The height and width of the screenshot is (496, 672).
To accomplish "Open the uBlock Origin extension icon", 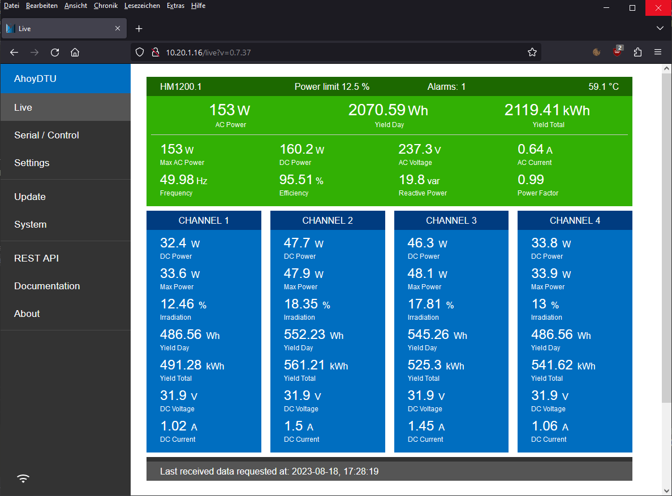I will pyautogui.click(x=618, y=52).
